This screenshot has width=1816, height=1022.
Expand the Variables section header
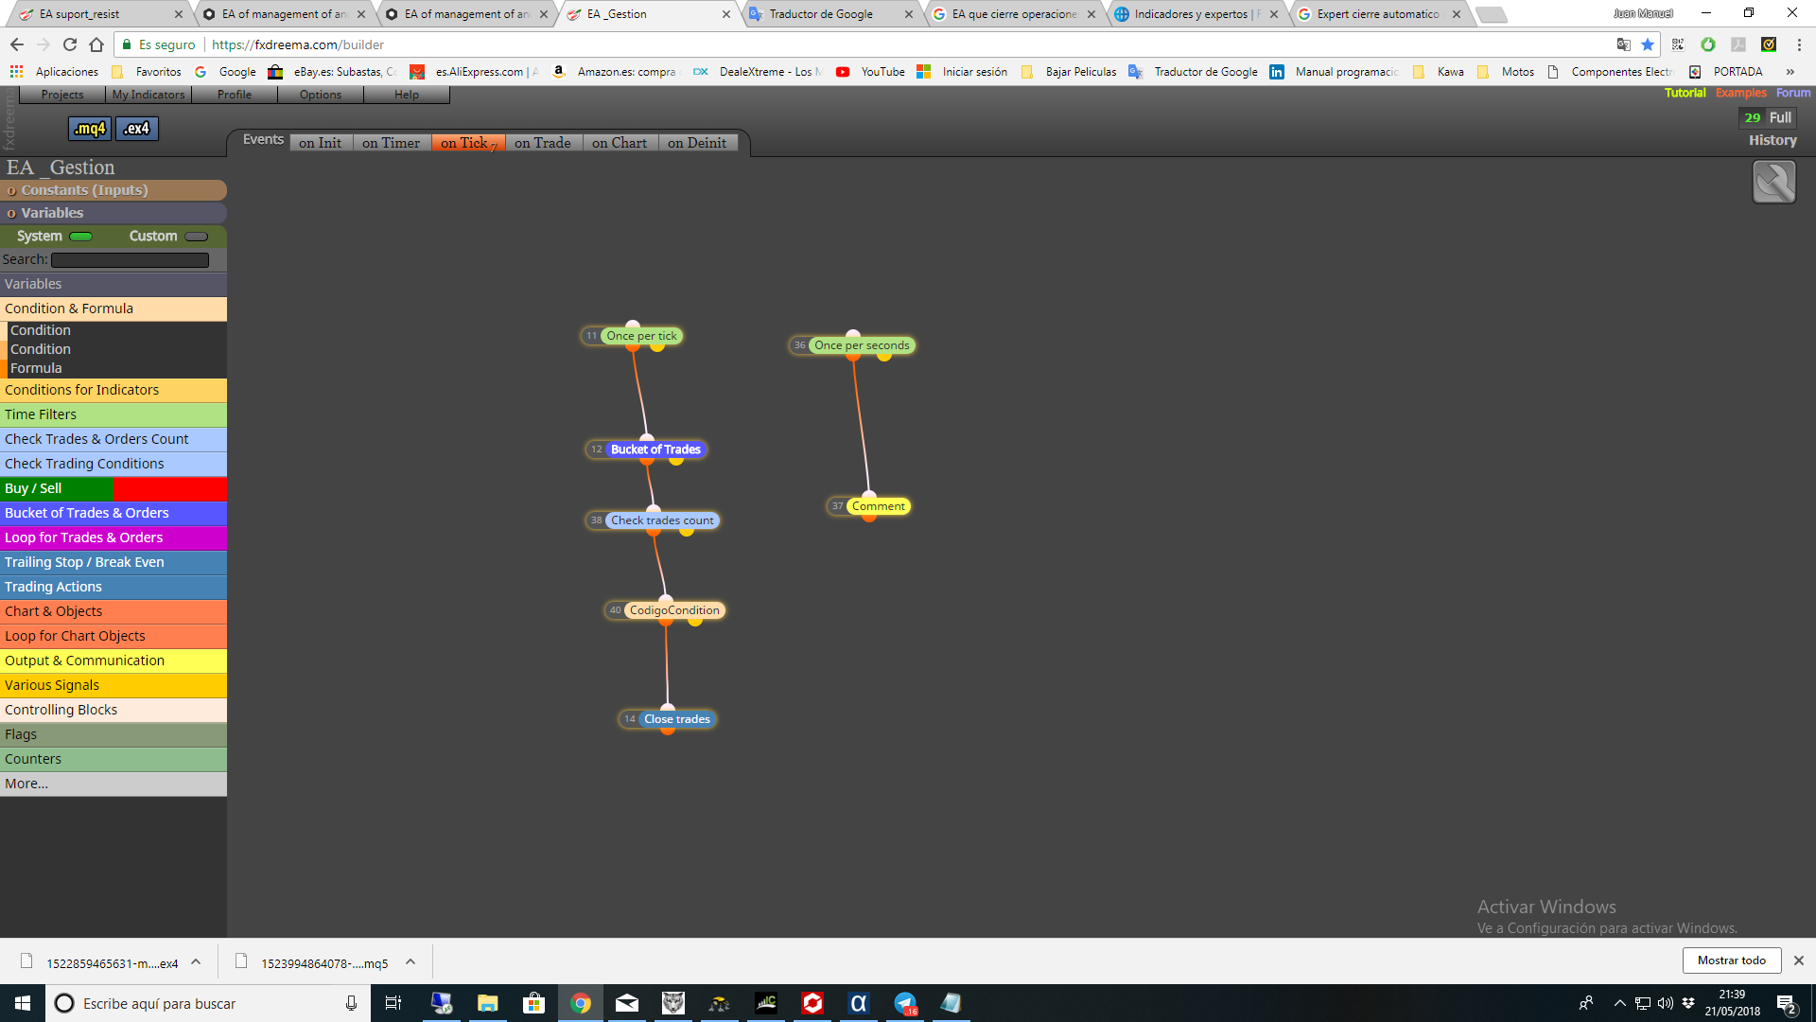pos(113,213)
